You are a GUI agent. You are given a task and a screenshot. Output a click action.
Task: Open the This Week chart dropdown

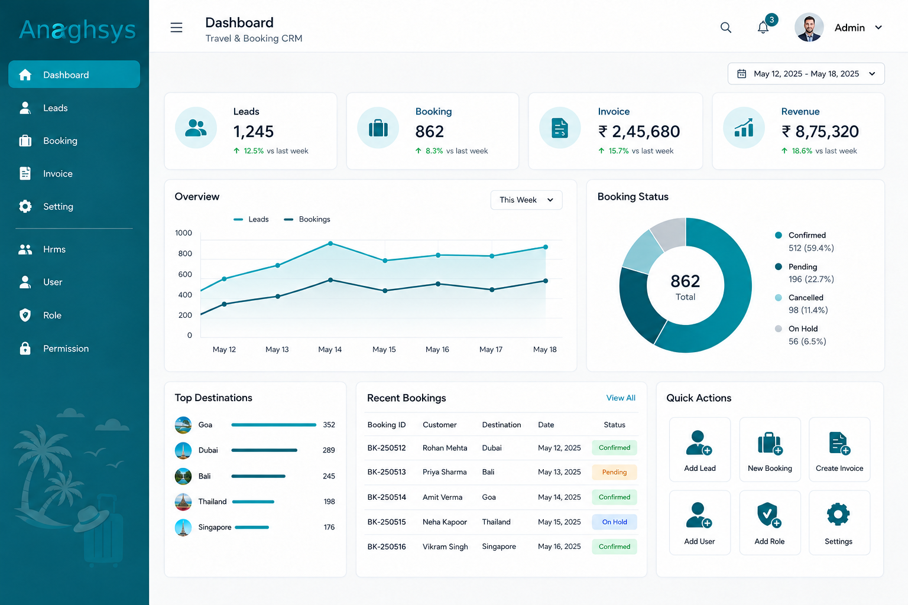pos(526,200)
